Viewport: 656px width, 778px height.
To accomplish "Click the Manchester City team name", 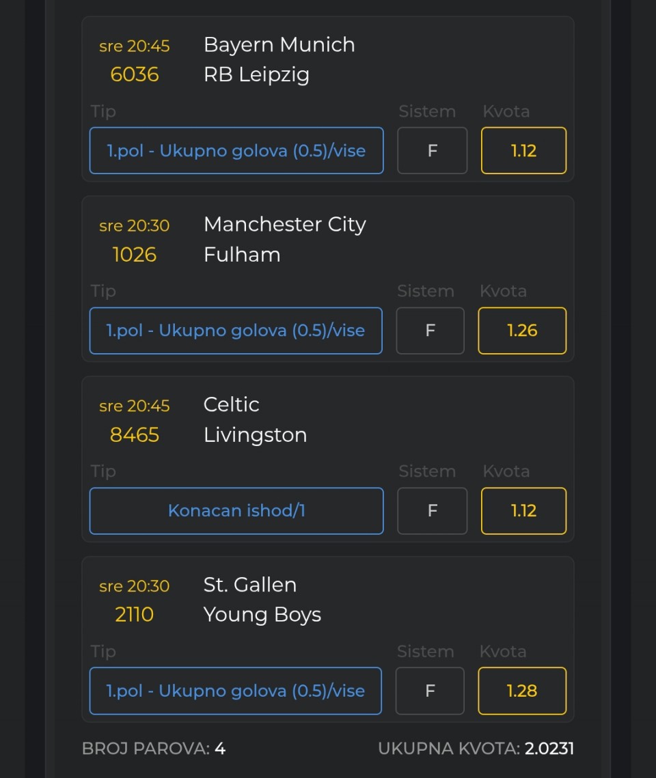I will (x=284, y=225).
